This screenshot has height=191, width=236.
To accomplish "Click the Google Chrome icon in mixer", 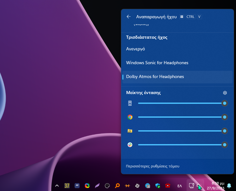I will point(130,117).
